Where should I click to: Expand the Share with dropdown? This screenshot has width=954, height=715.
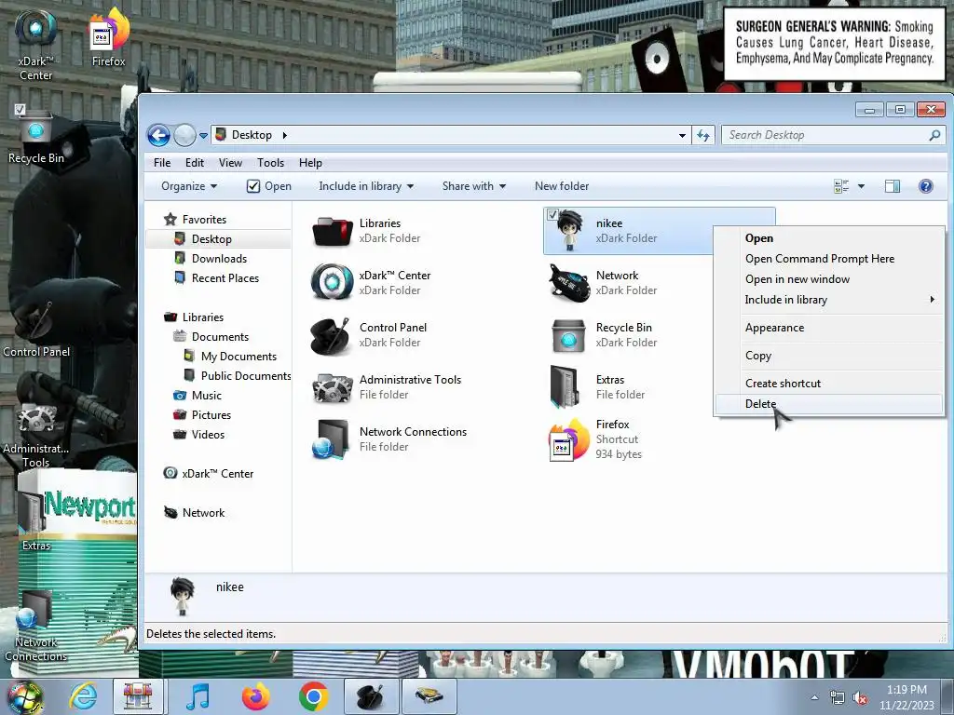point(474,186)
